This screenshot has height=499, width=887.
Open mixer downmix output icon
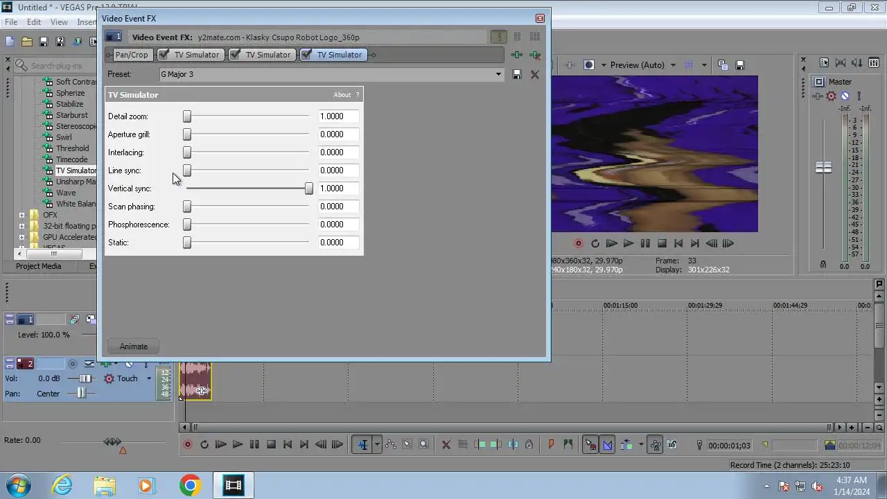pos(841,62)
